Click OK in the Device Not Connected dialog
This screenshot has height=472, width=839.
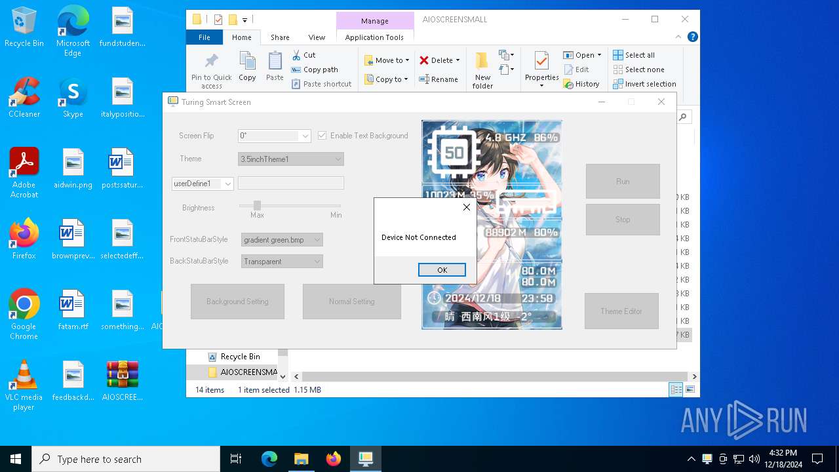pyautogui.click(x=442, y=270)
